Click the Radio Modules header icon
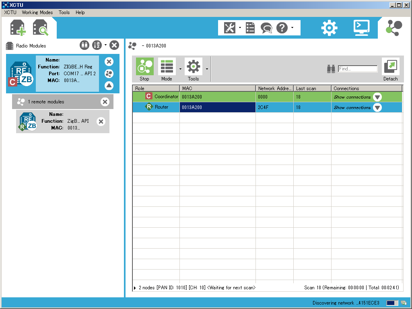 [10, 46]
